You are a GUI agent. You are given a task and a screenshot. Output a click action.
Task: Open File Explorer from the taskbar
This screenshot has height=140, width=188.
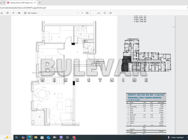[36, 137]
